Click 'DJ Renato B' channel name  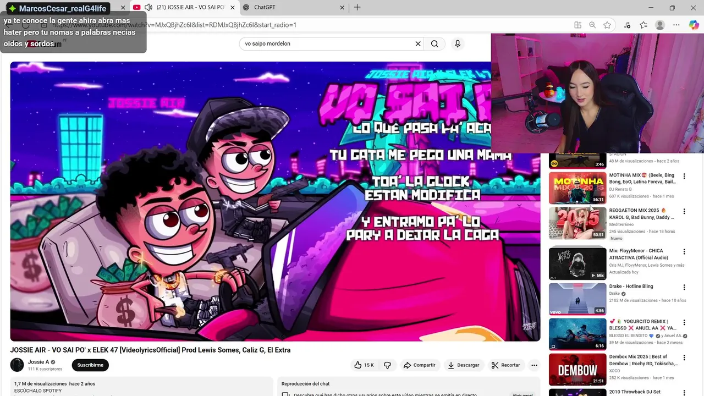coord(620,189)
